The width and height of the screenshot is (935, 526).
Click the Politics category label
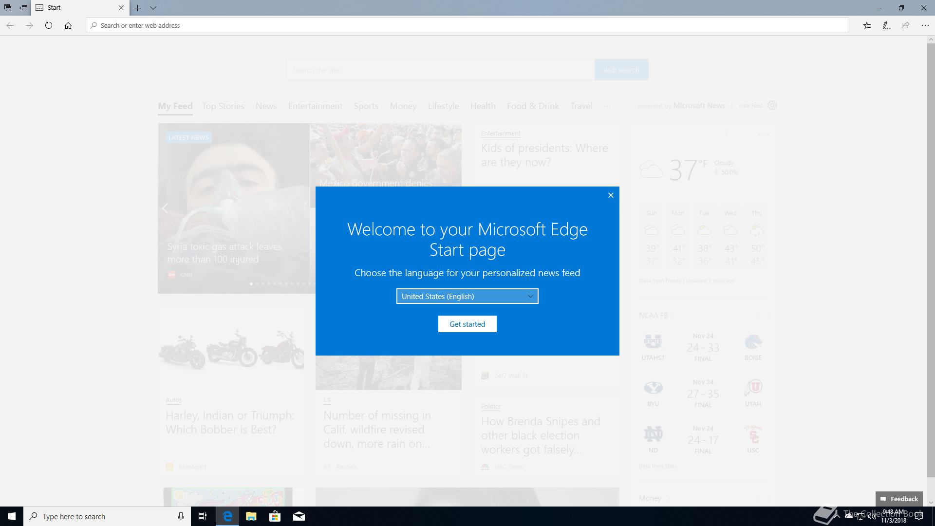pos(490,406)
